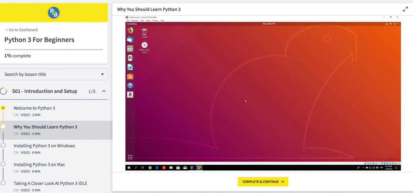Viewport: 413px width, 193px height.
Task: Open the View menu in VirtualBox window
Action: 142,20
